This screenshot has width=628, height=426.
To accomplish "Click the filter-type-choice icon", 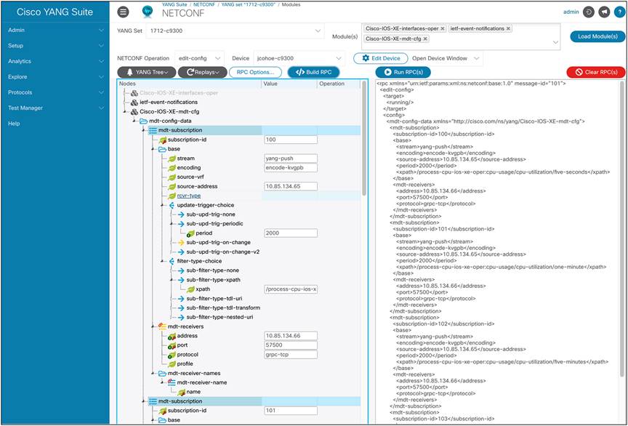I will (x=172, y=261).
